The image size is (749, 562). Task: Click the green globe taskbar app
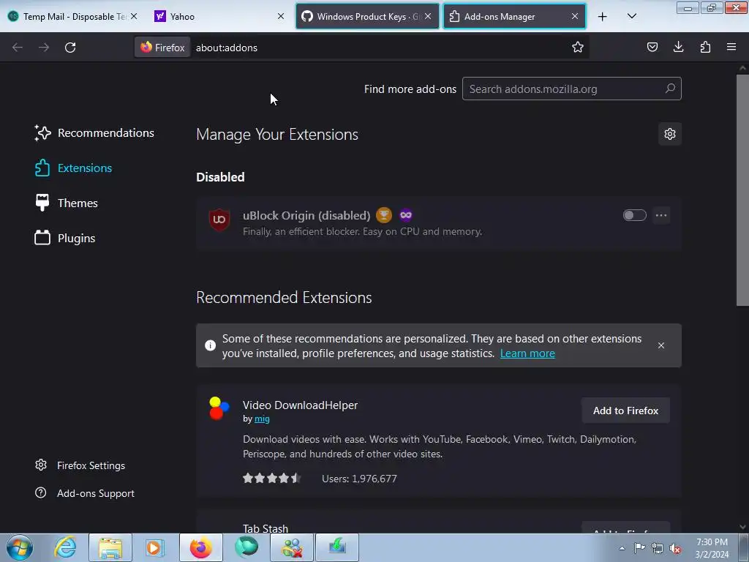tap(246, 547)
